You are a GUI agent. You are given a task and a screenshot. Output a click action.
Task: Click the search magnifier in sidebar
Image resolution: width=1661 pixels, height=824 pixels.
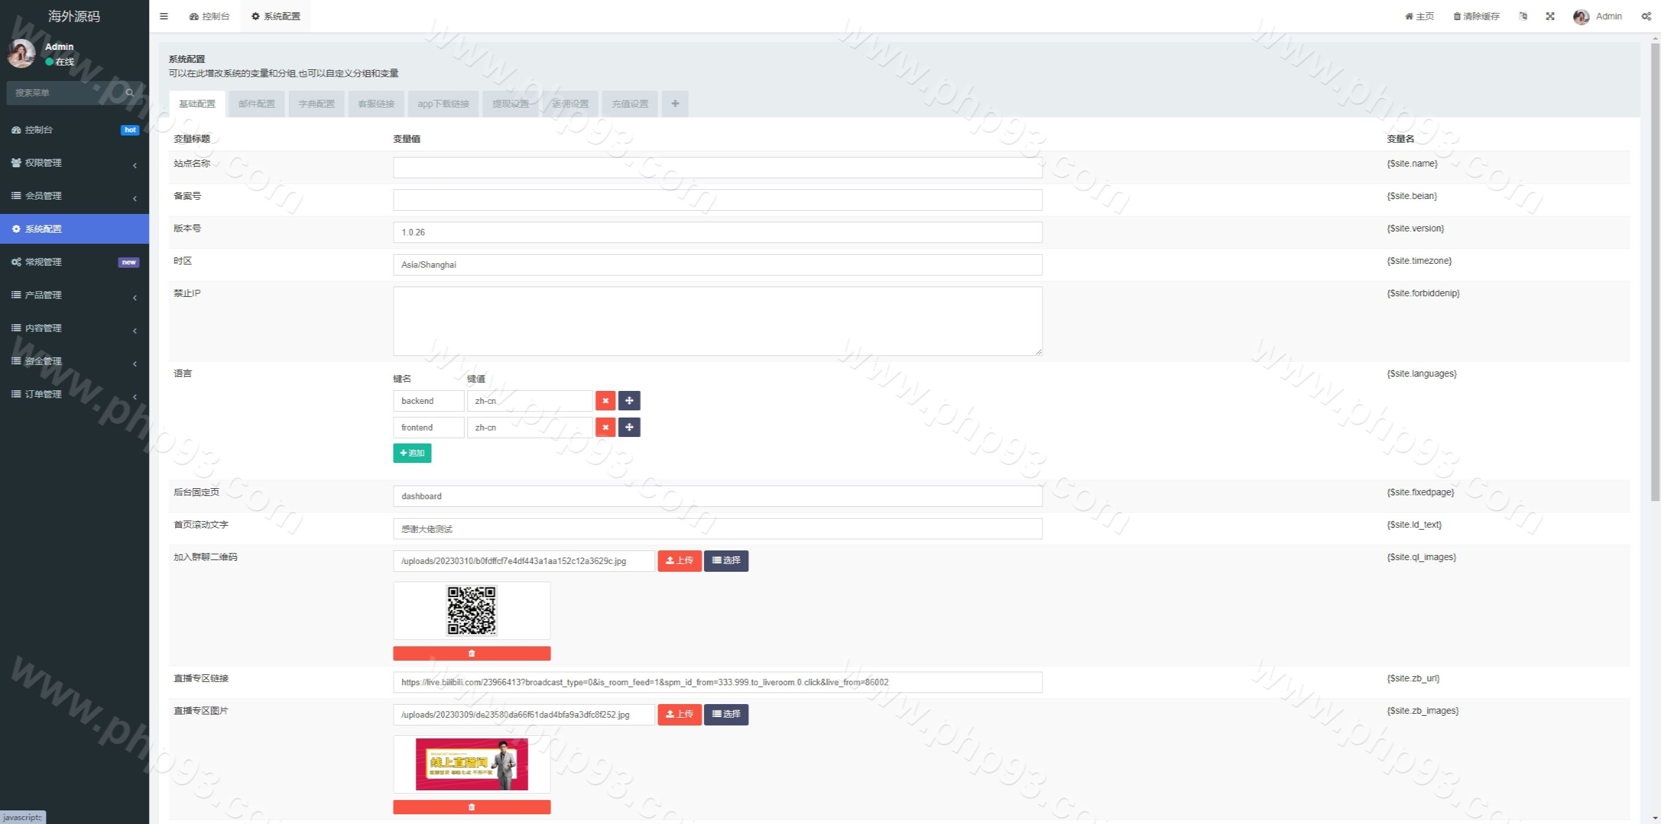point(130,93)
